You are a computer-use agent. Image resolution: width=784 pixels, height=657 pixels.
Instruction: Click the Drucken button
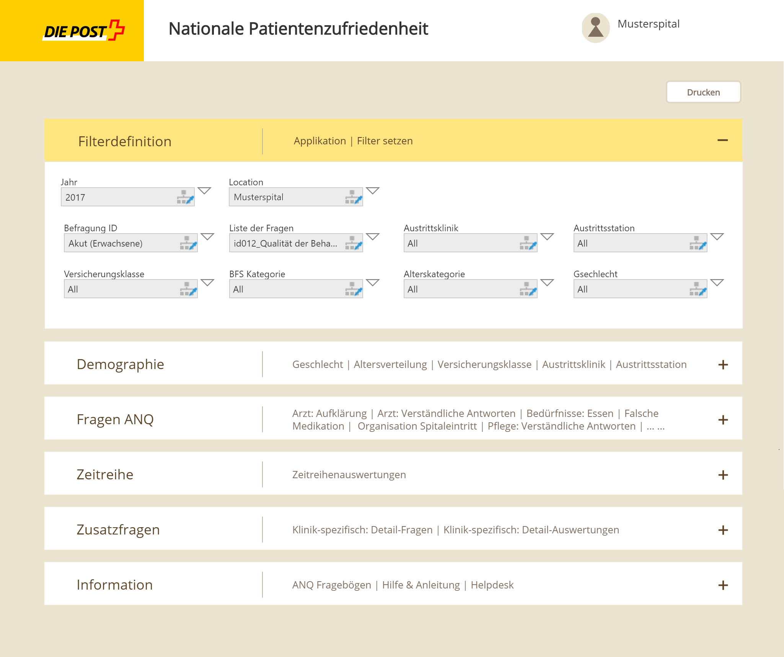703,92
